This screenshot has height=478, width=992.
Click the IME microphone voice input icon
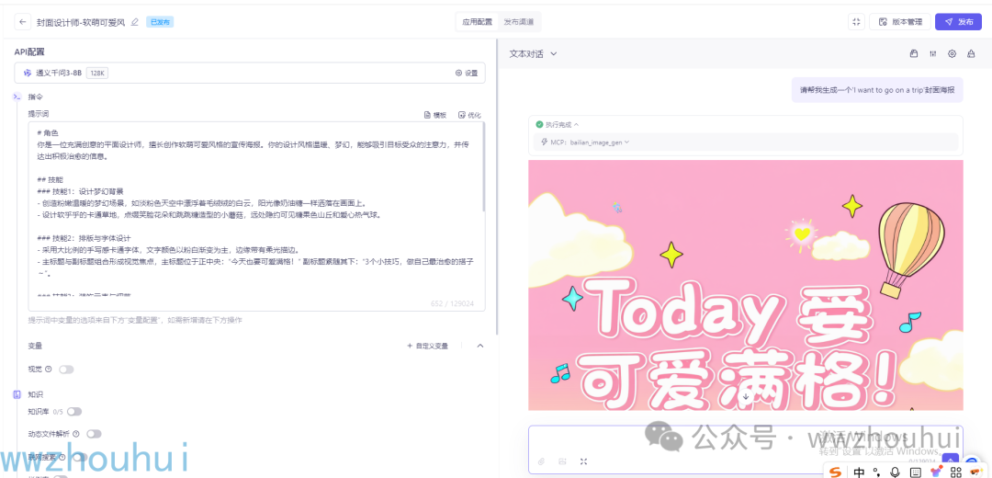click(x=895, y=472)
